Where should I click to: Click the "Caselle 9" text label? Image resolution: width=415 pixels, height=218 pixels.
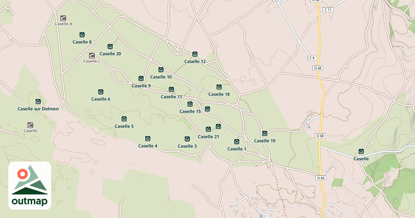coord(141,86)
